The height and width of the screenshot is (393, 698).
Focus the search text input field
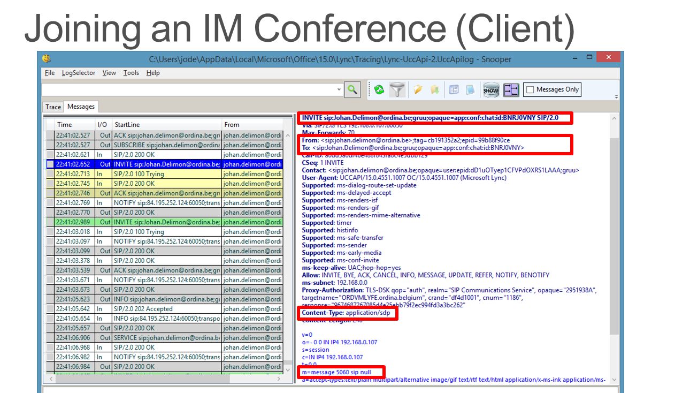point(188,90)
